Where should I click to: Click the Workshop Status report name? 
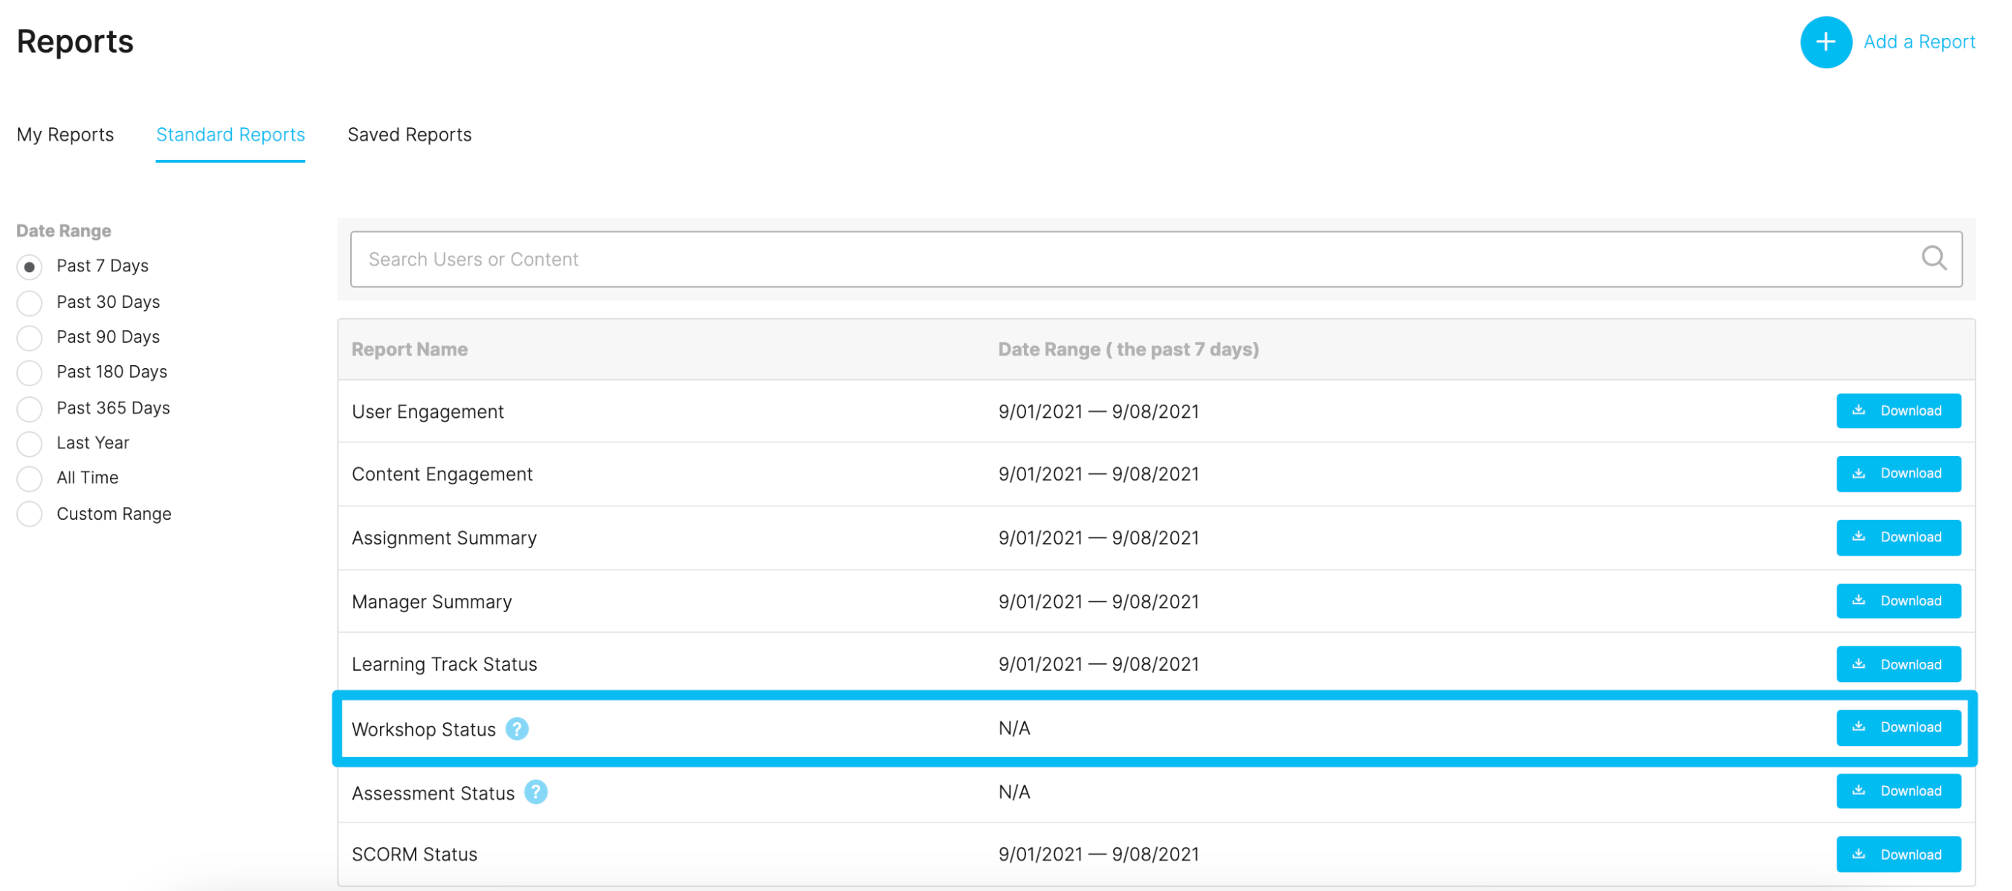click(423, 729)
